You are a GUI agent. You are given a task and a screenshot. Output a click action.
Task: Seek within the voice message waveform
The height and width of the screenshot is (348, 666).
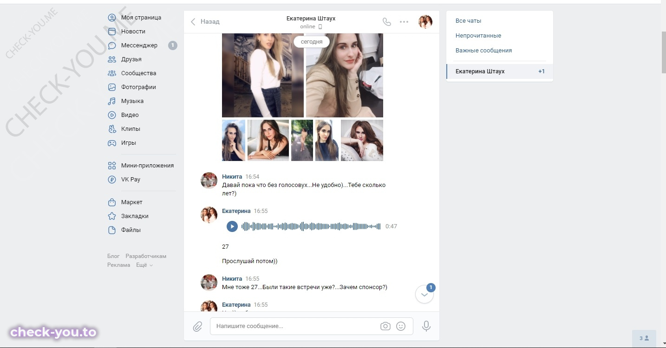[311, 226]
